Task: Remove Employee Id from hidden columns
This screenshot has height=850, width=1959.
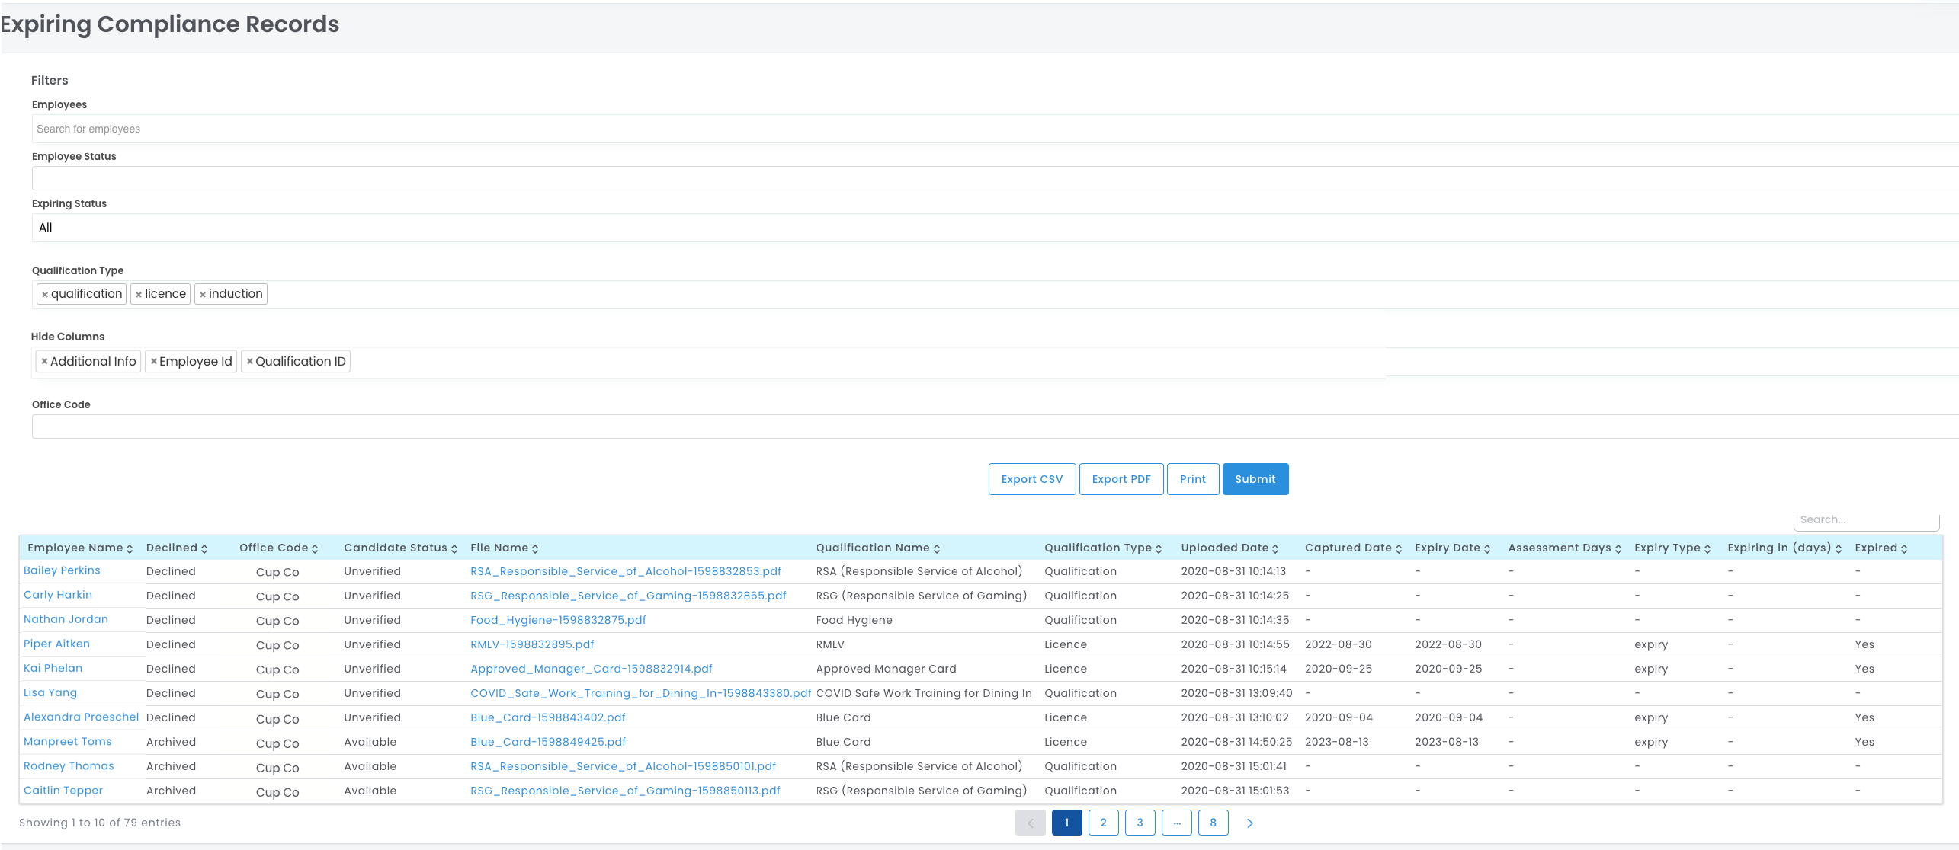Action: 153,362
